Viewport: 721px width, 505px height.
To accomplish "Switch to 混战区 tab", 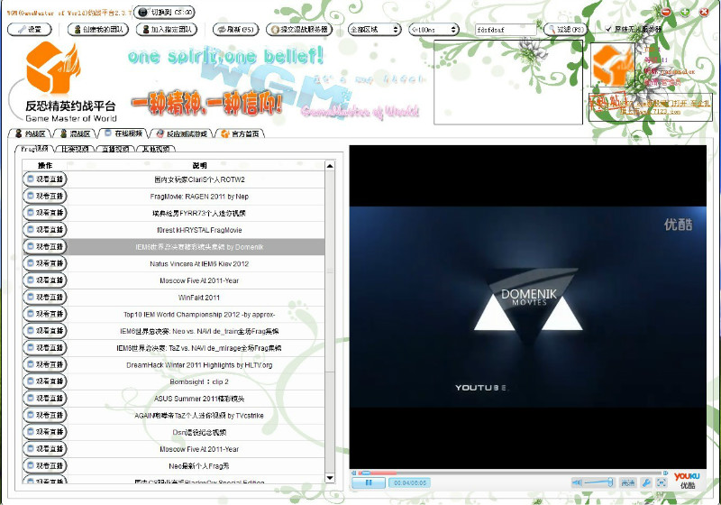I will pos(75,133).
